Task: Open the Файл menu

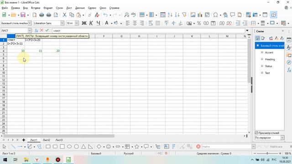Action: tap(5, 8)
